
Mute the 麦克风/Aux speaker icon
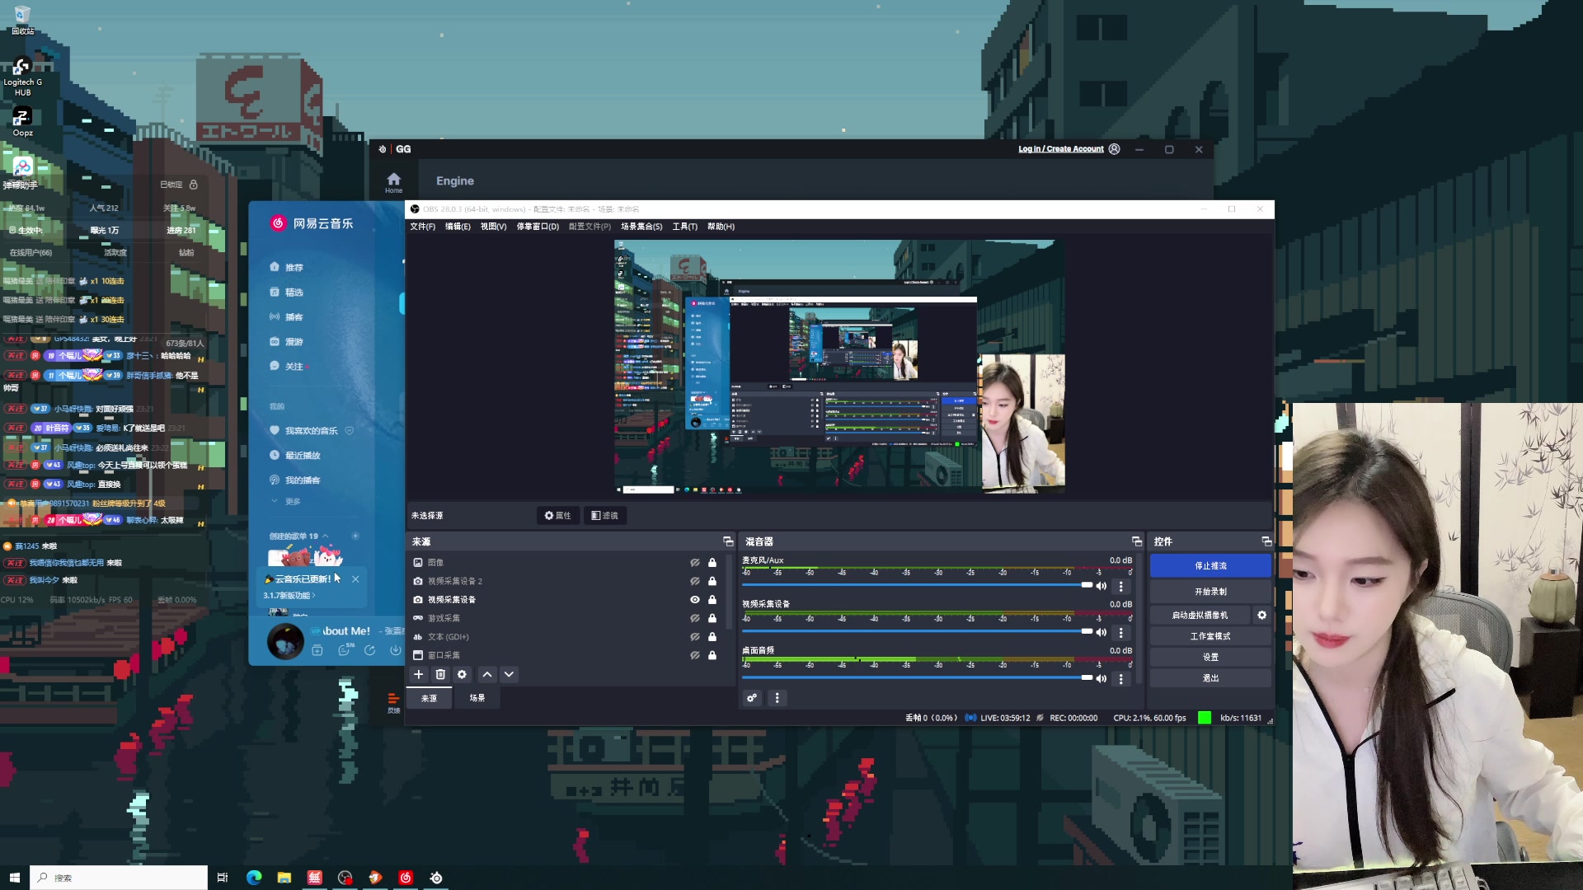click(1102, 586)
